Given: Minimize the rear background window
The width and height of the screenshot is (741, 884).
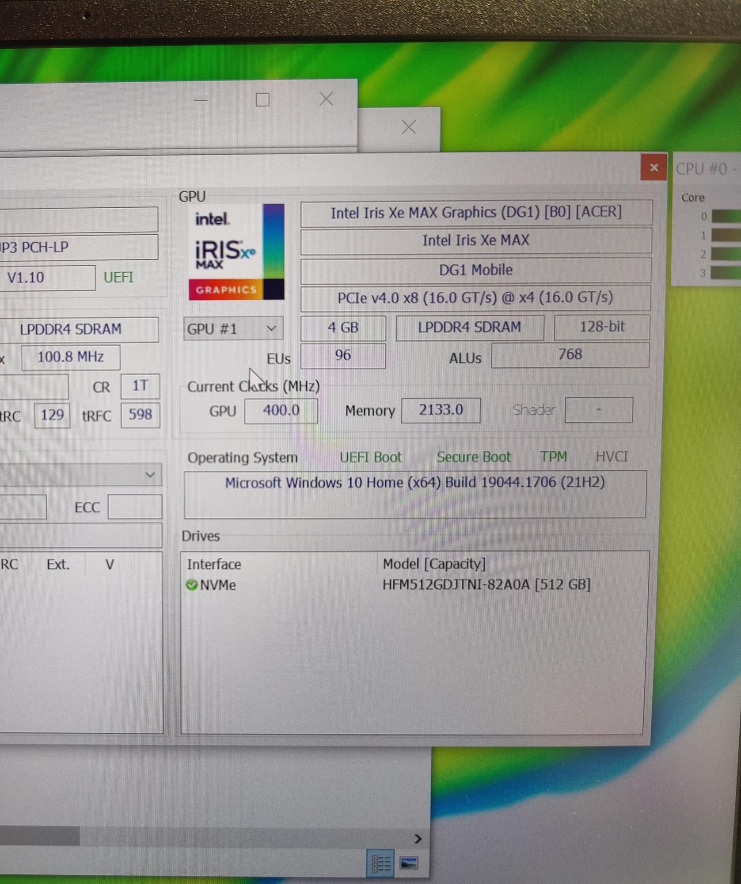Looking at the screenshot, I should [201, 100].
